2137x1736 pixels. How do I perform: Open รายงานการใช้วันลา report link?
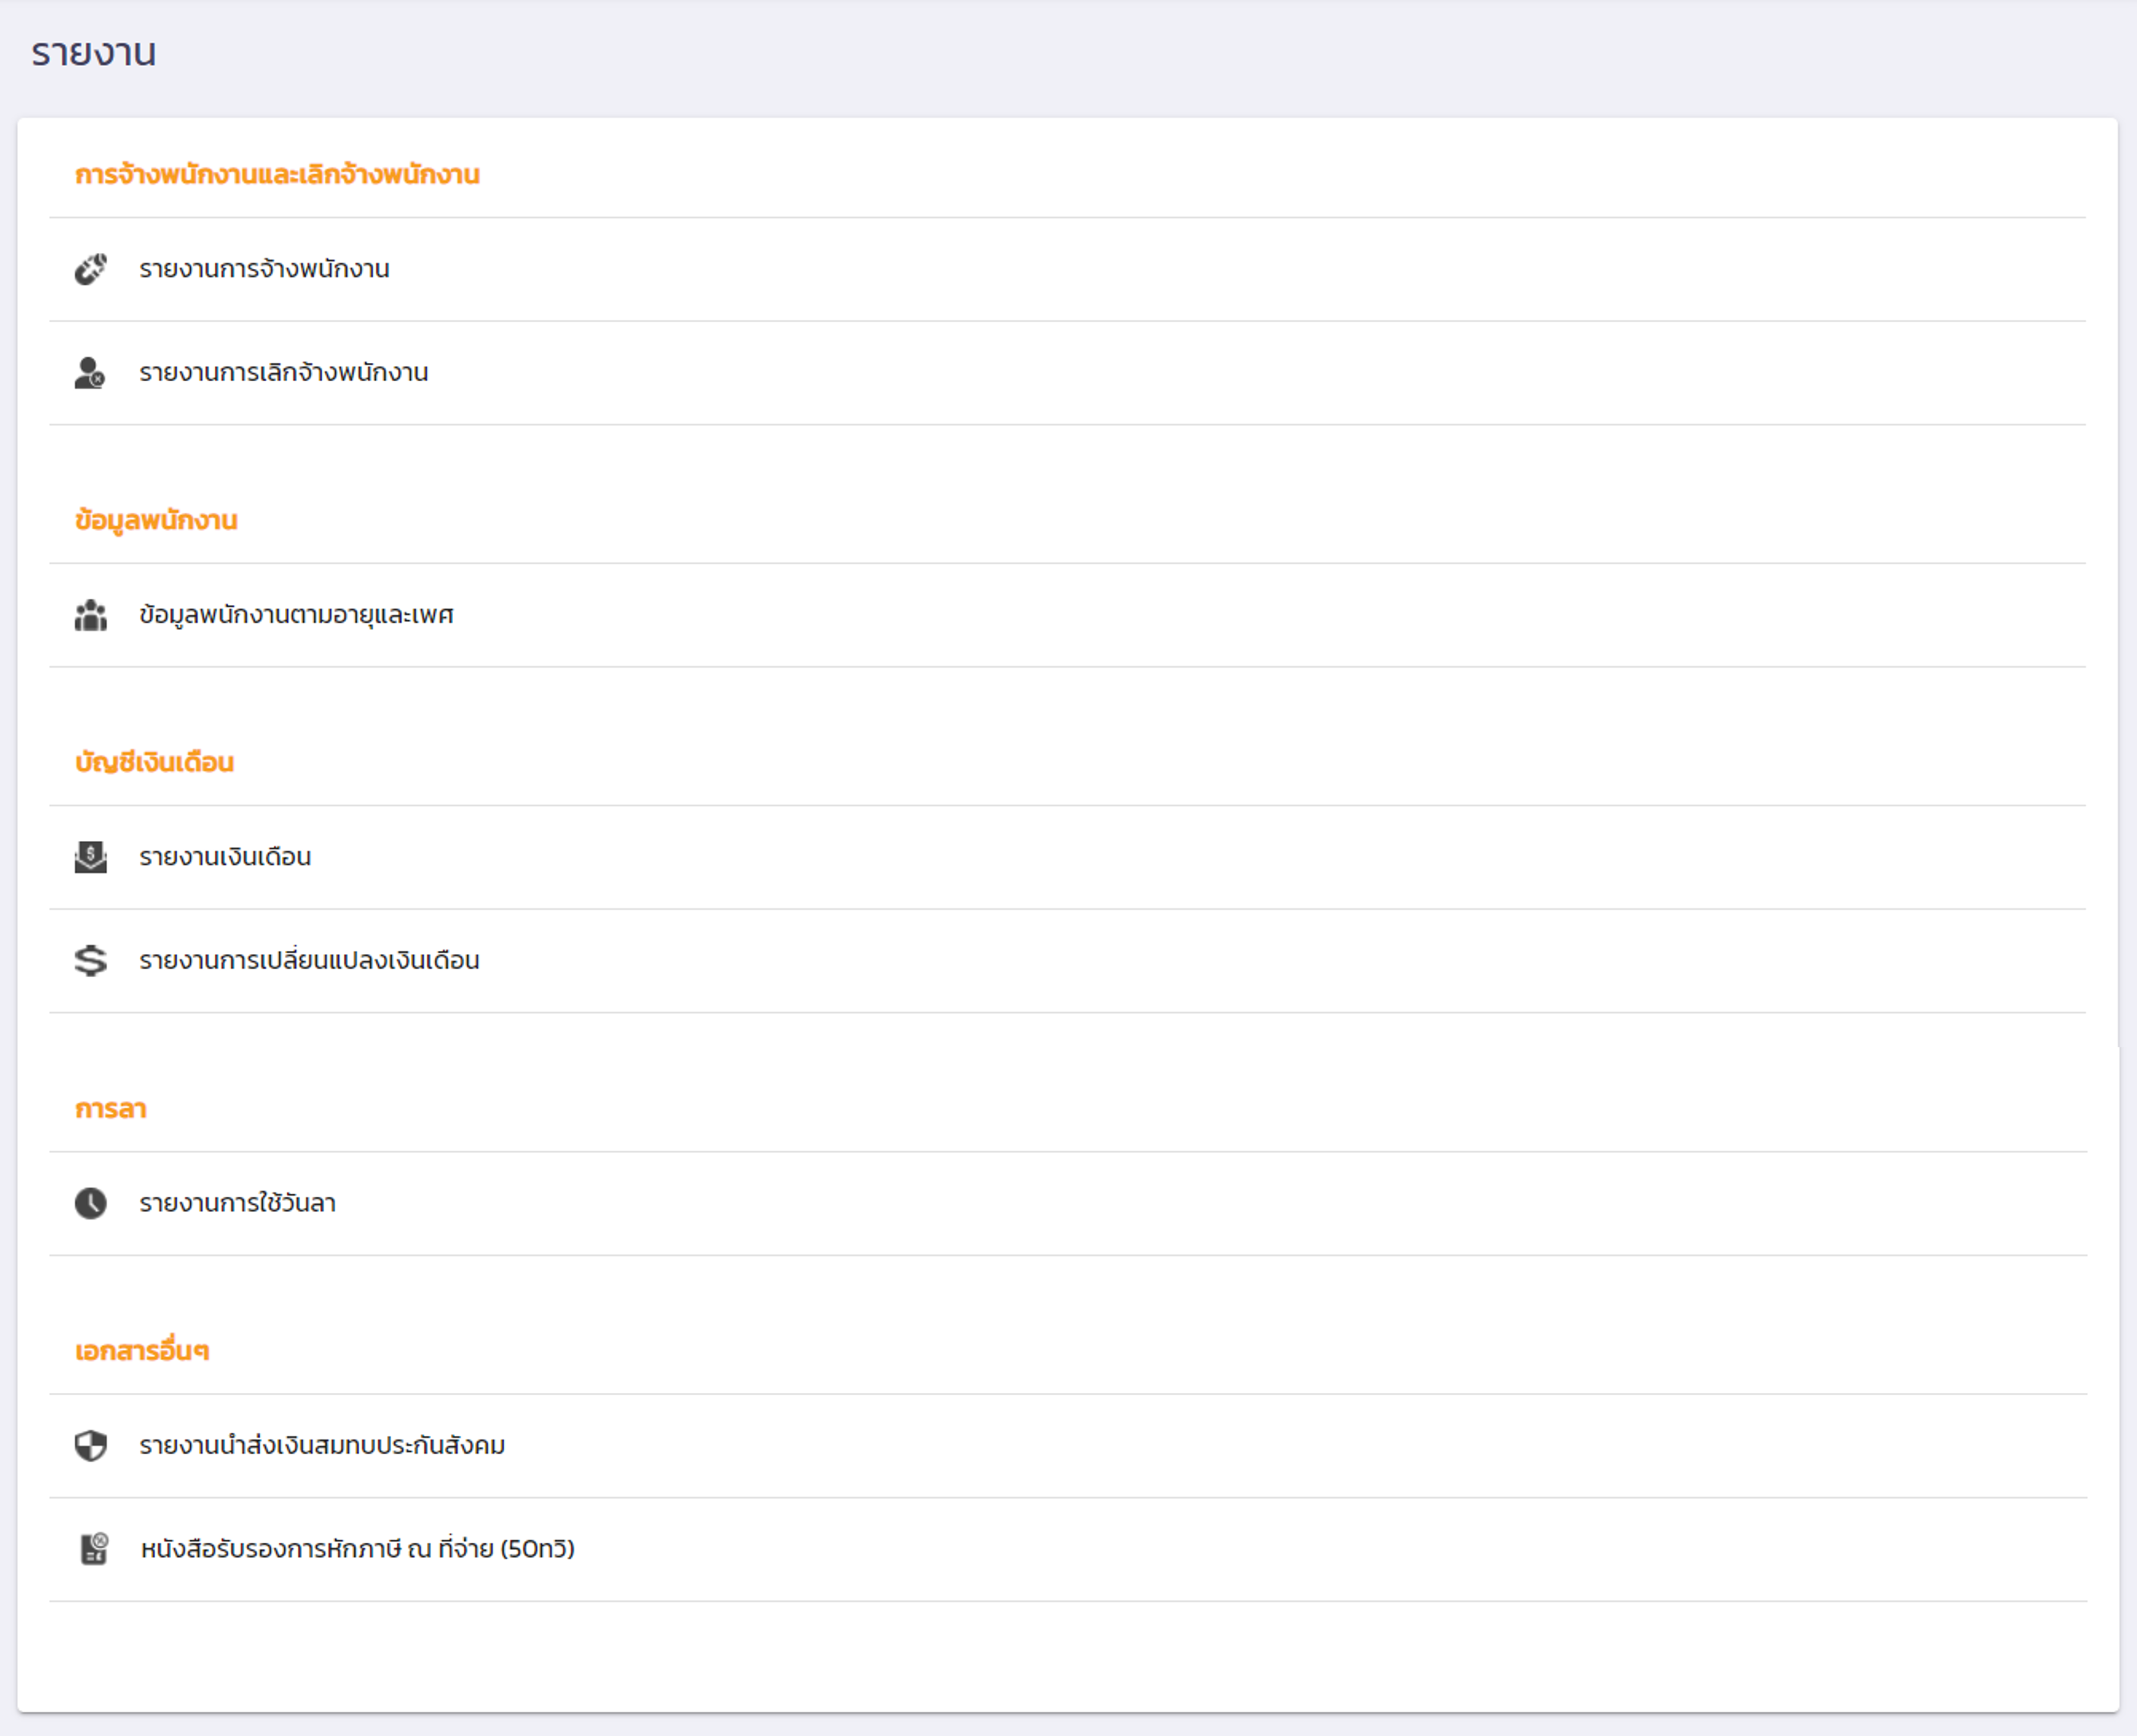click(237, 1203)
